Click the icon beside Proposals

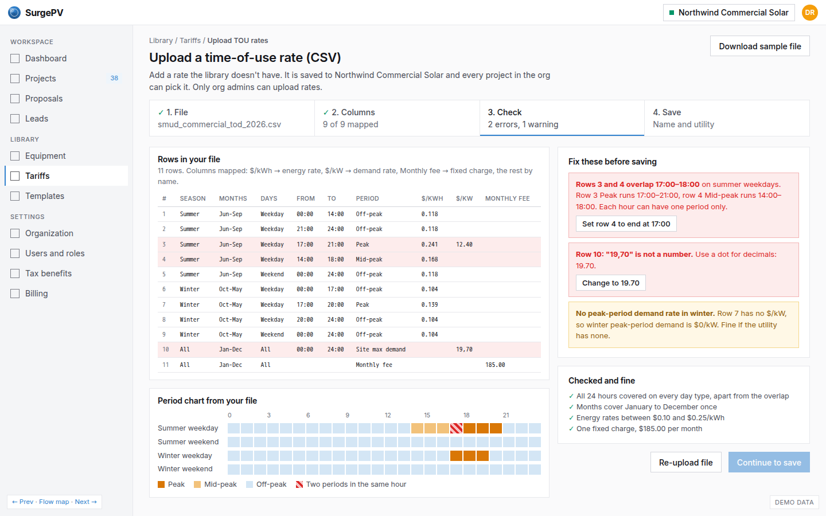pos(15,99)
